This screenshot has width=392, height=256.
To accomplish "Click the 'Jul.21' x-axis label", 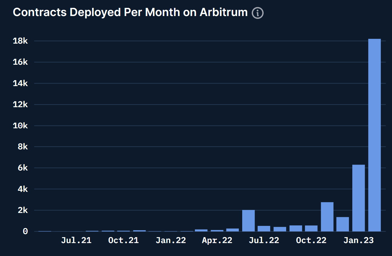I will coord(76,241).
